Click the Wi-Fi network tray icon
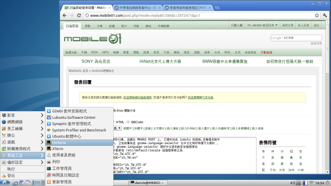Image resolution: width=331 pixels, height=186 pixels. click(311, 183)
